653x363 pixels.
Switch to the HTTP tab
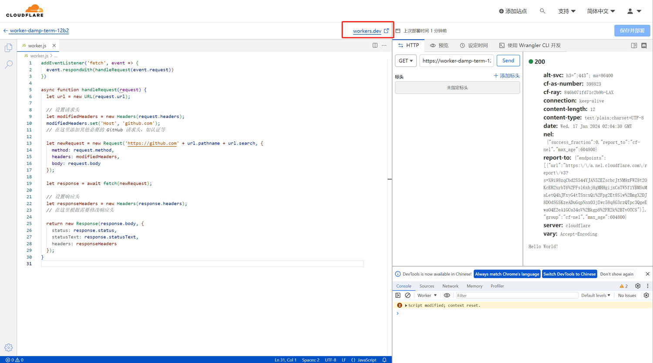click(408, 45)
